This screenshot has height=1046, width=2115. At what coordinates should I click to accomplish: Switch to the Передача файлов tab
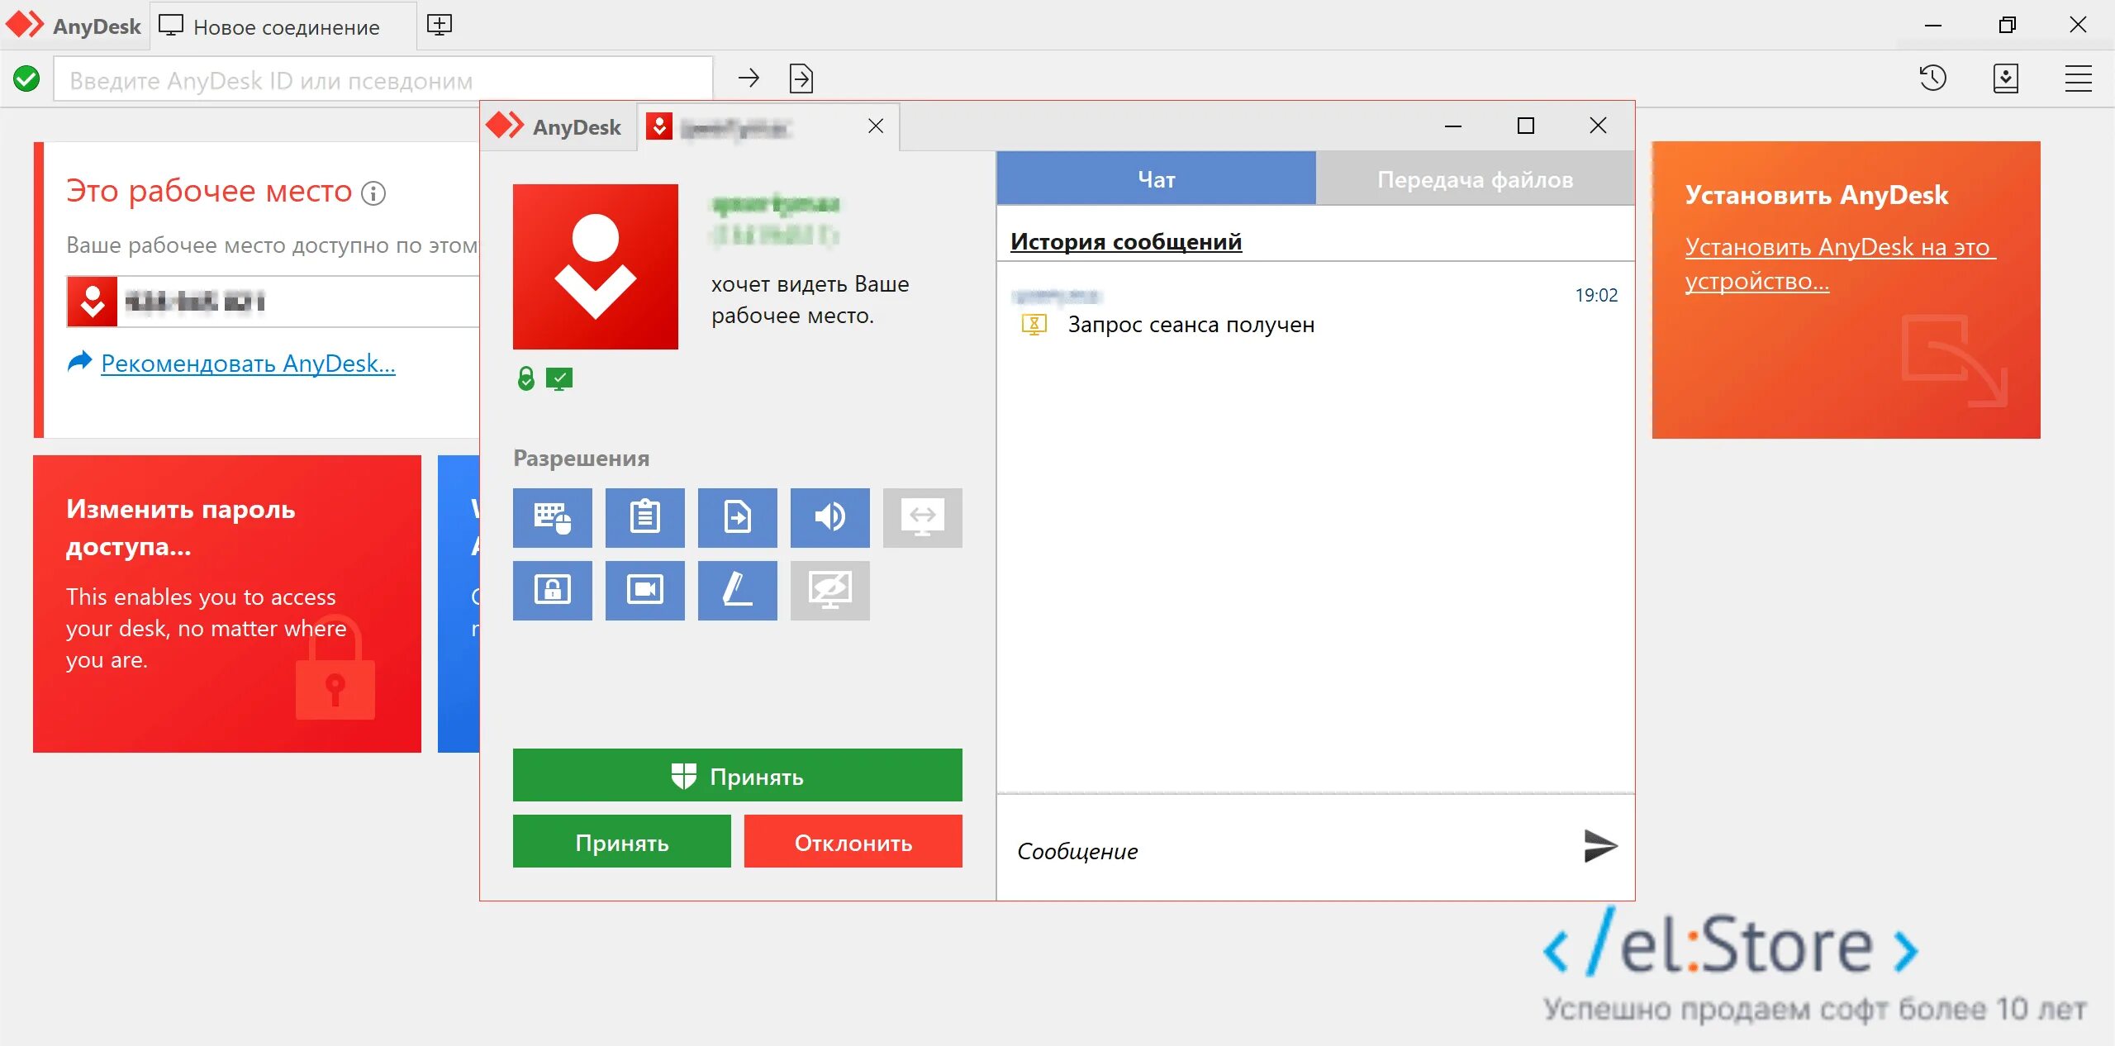coord(1475,178)
